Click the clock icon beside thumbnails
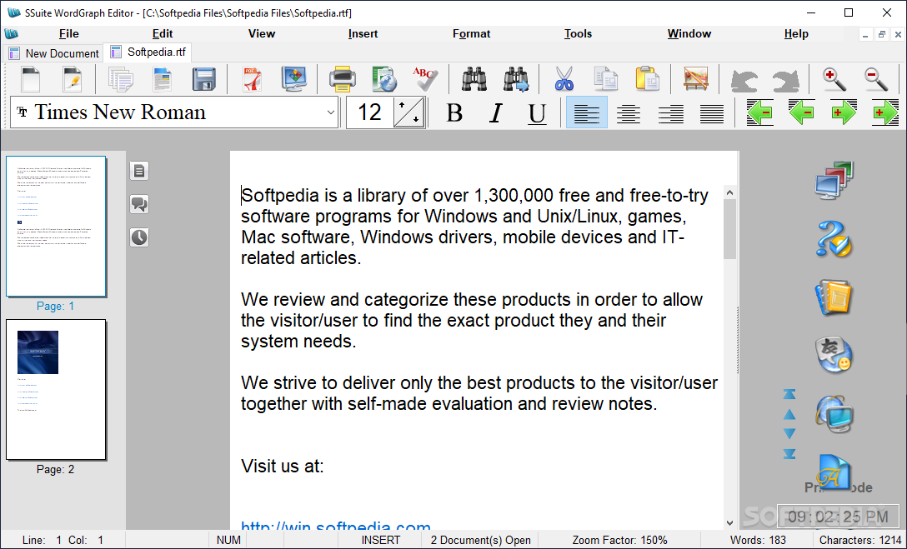Screen dimensions: 907x549 click(139, 237)
